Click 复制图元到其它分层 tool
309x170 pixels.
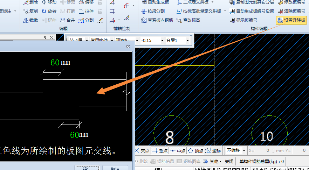(x=252, y=2)
